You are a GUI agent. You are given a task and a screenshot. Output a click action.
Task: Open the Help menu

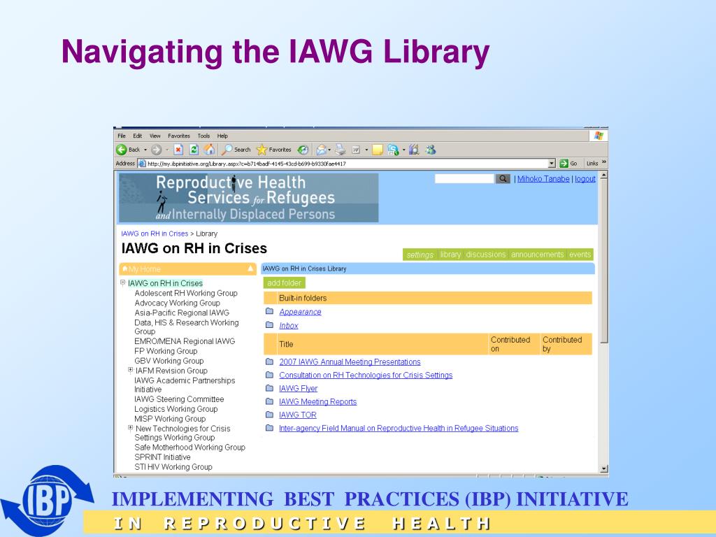[x=222, y=136]
